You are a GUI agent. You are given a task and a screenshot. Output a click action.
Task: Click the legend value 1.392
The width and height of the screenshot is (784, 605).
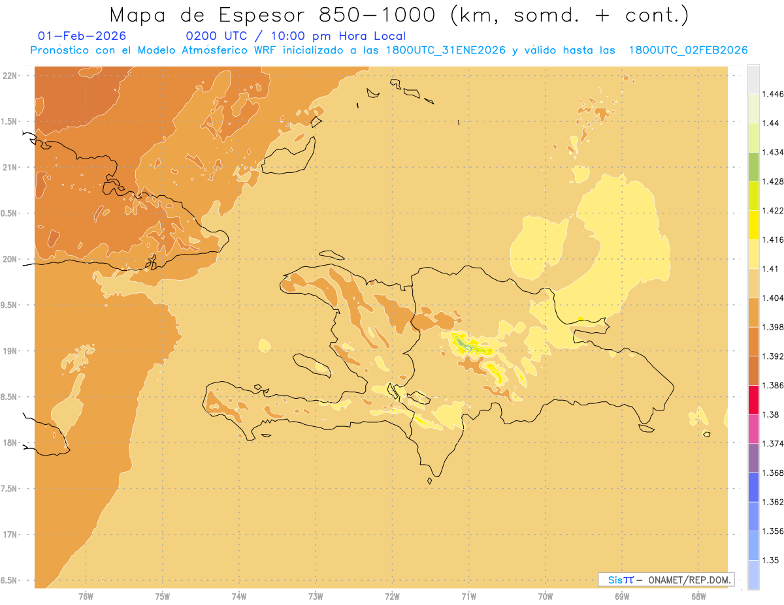click(772, 356)
